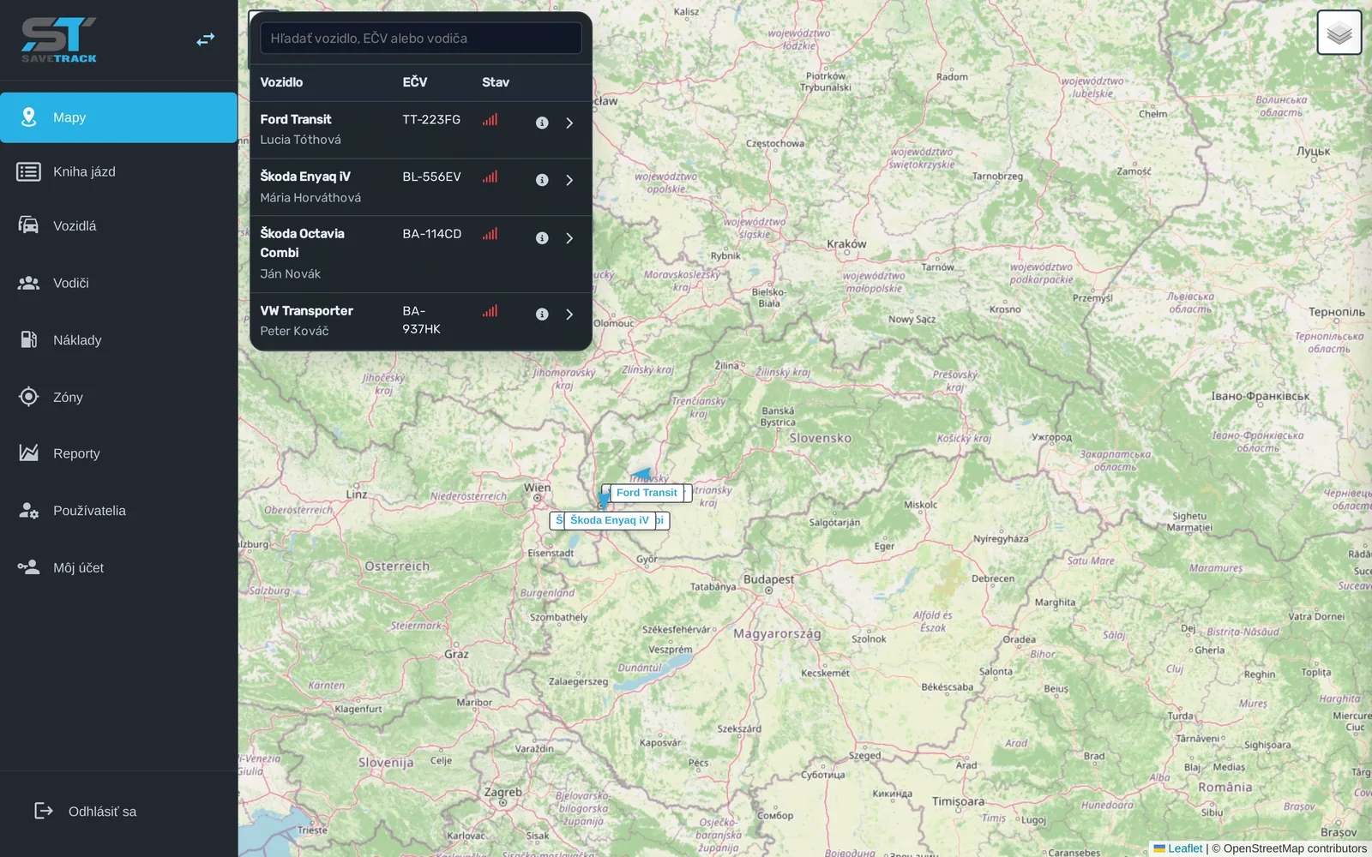Viewport: 1372px width, 857px height.
Task: Click the Náklady fuel pump icon
Action: pos(28,339)
